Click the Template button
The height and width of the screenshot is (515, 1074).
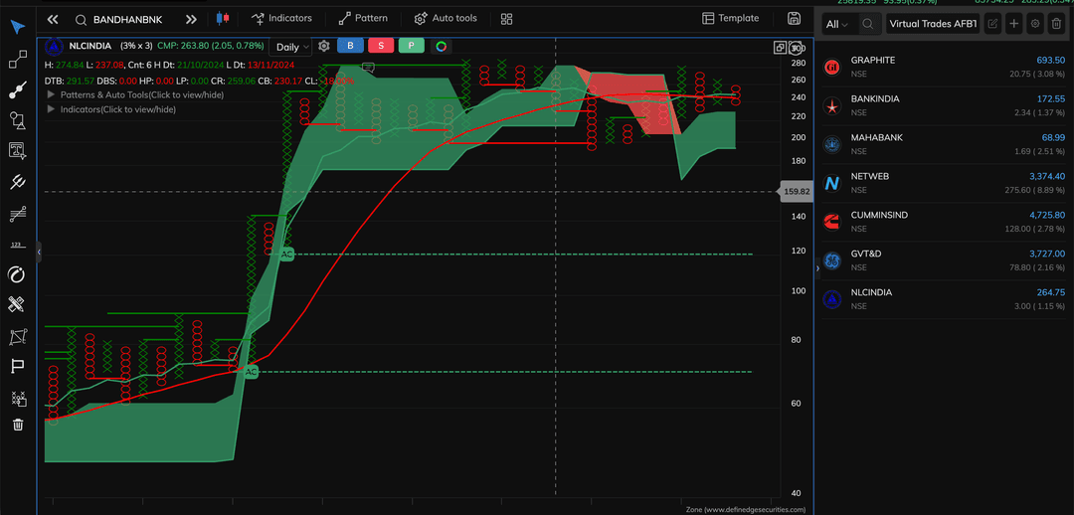pyautogui.click(x=730, y=18)
